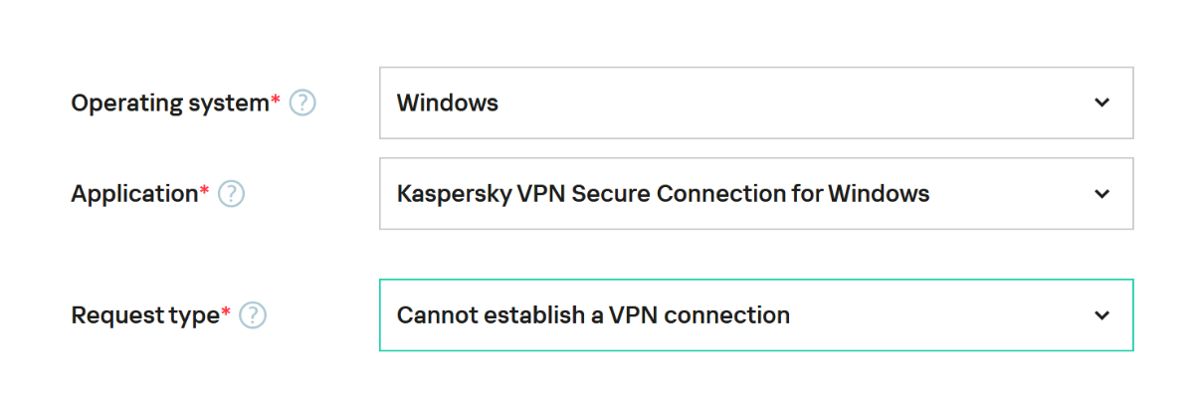Click the 'Cannot establish a VPN connection' option
This screenshot has width=1194, height=405.
[593, 315]
